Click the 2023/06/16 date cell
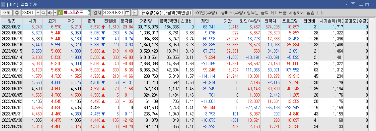Viewport: 376px width, 131px height. [x=12, y=45]
